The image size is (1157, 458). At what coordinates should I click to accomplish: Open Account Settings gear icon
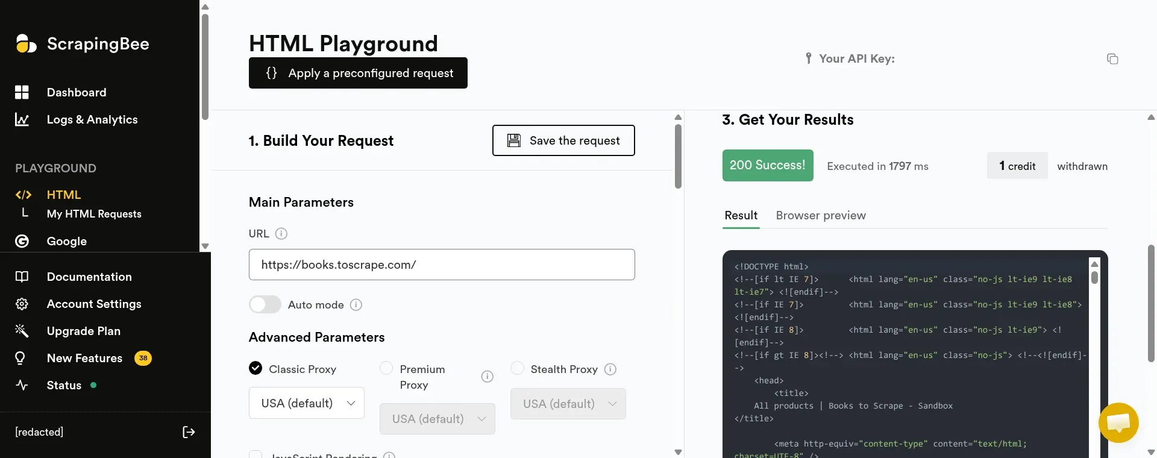tap(22, 304)
